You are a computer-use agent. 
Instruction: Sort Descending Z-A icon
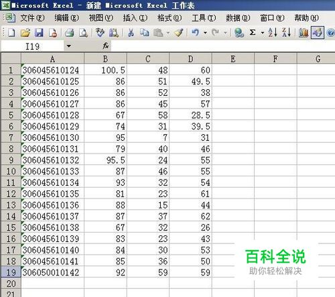coord(286,33)
